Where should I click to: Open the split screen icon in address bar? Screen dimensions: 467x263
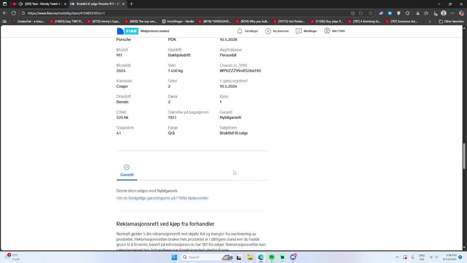click(x=353, y=13)
